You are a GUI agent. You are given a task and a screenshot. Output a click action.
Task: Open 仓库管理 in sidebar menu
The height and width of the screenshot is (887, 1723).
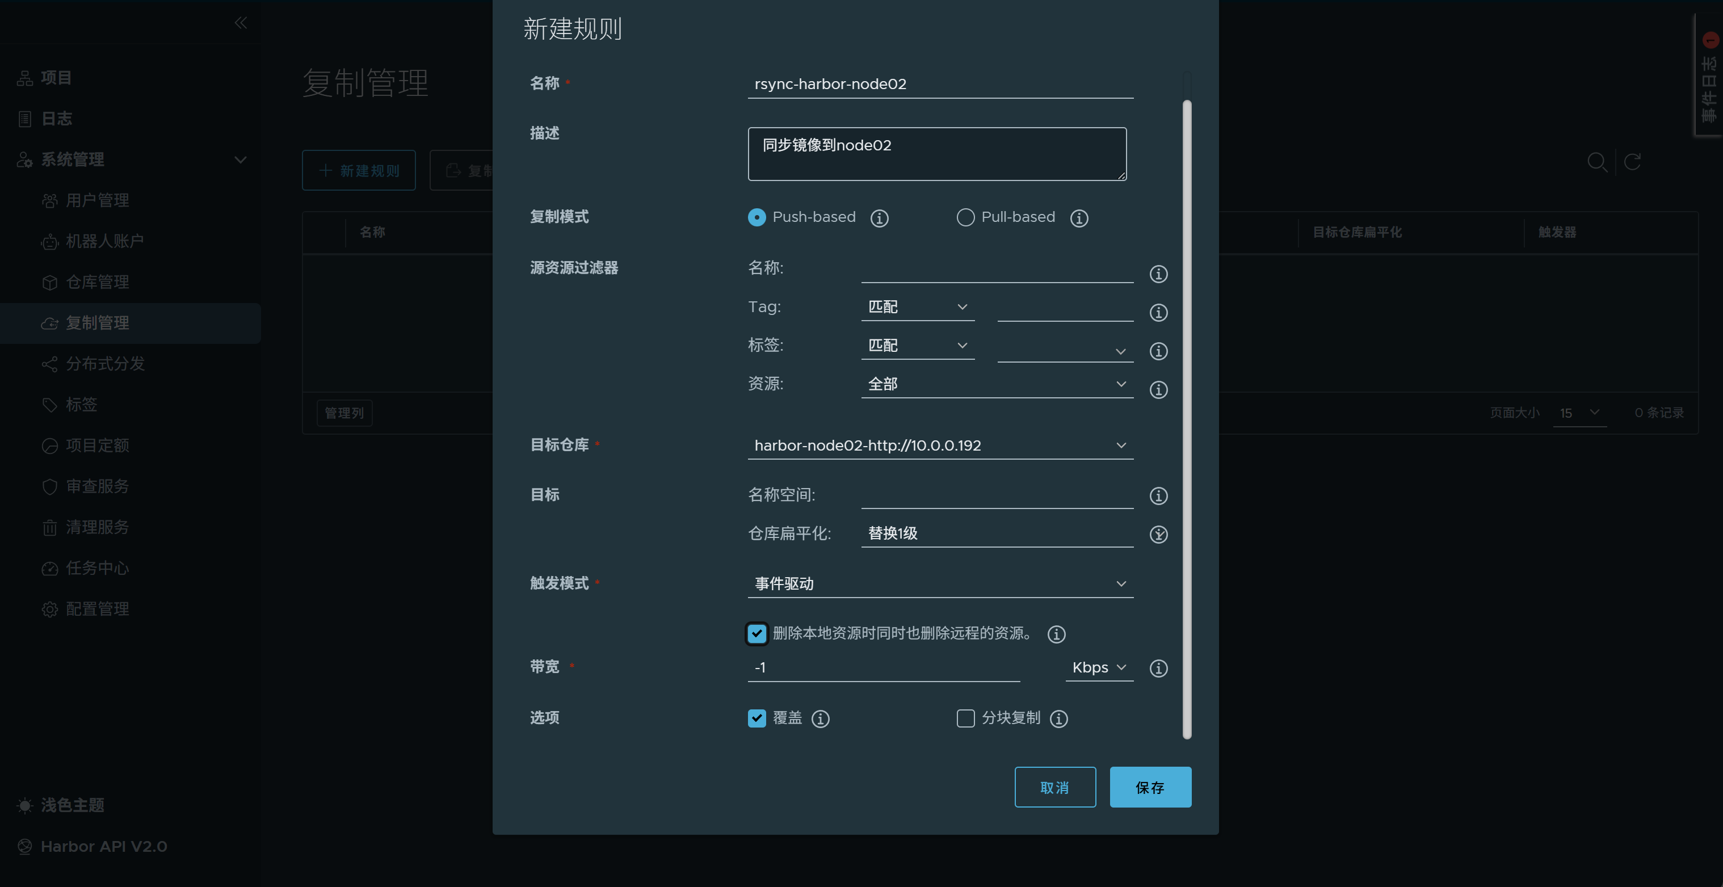pos(98,281)
